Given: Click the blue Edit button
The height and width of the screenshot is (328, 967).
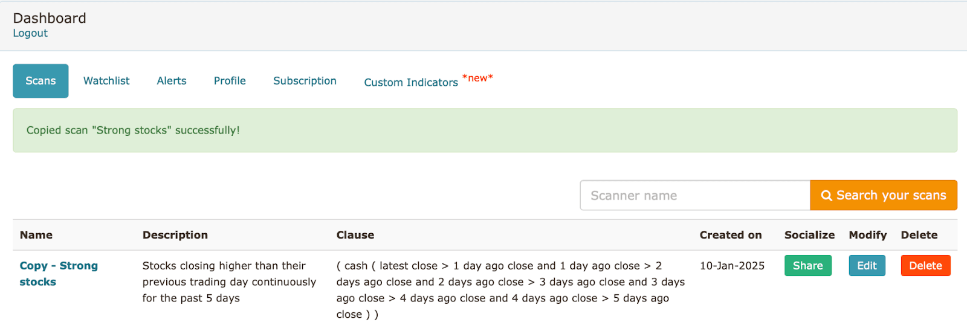Looking at the screenshot, I should coord(867,266).
